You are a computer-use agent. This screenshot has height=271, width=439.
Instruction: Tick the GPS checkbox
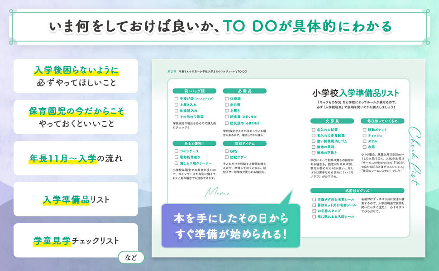click(x=226, y=151)
